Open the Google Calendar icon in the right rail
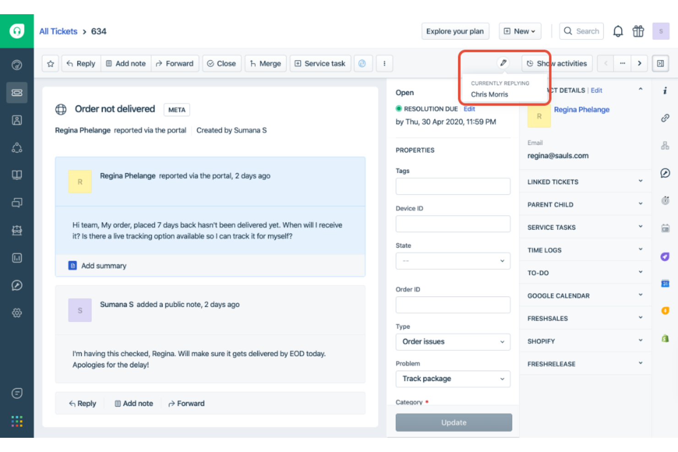The image size is (678, 452). pyautogui.click(x=665, y=284)
